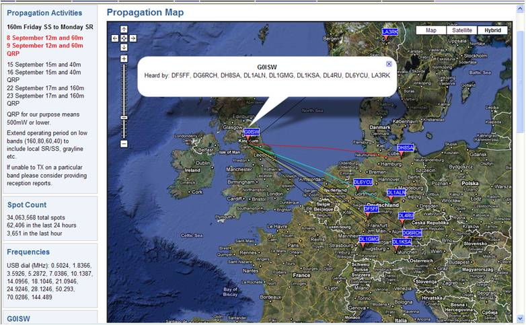This screenshot has width=526, height=325.
Task: Click the DF5FF station marker
Action: pos(371,209)
